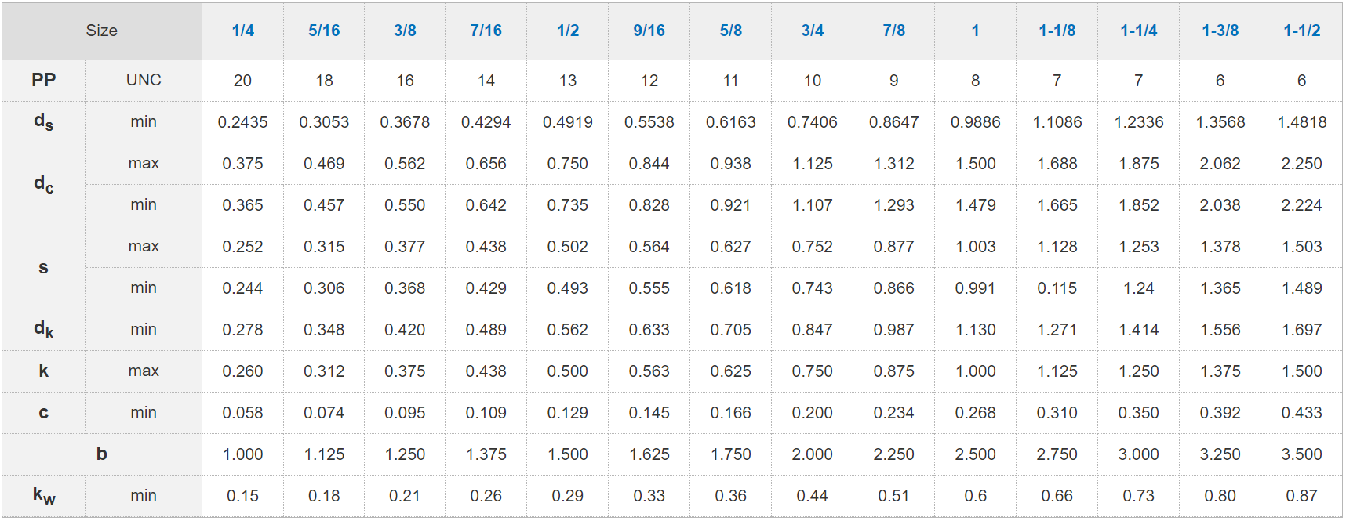
Task: Open the 1-3/8 size link
Action: tap(1220, 31)
